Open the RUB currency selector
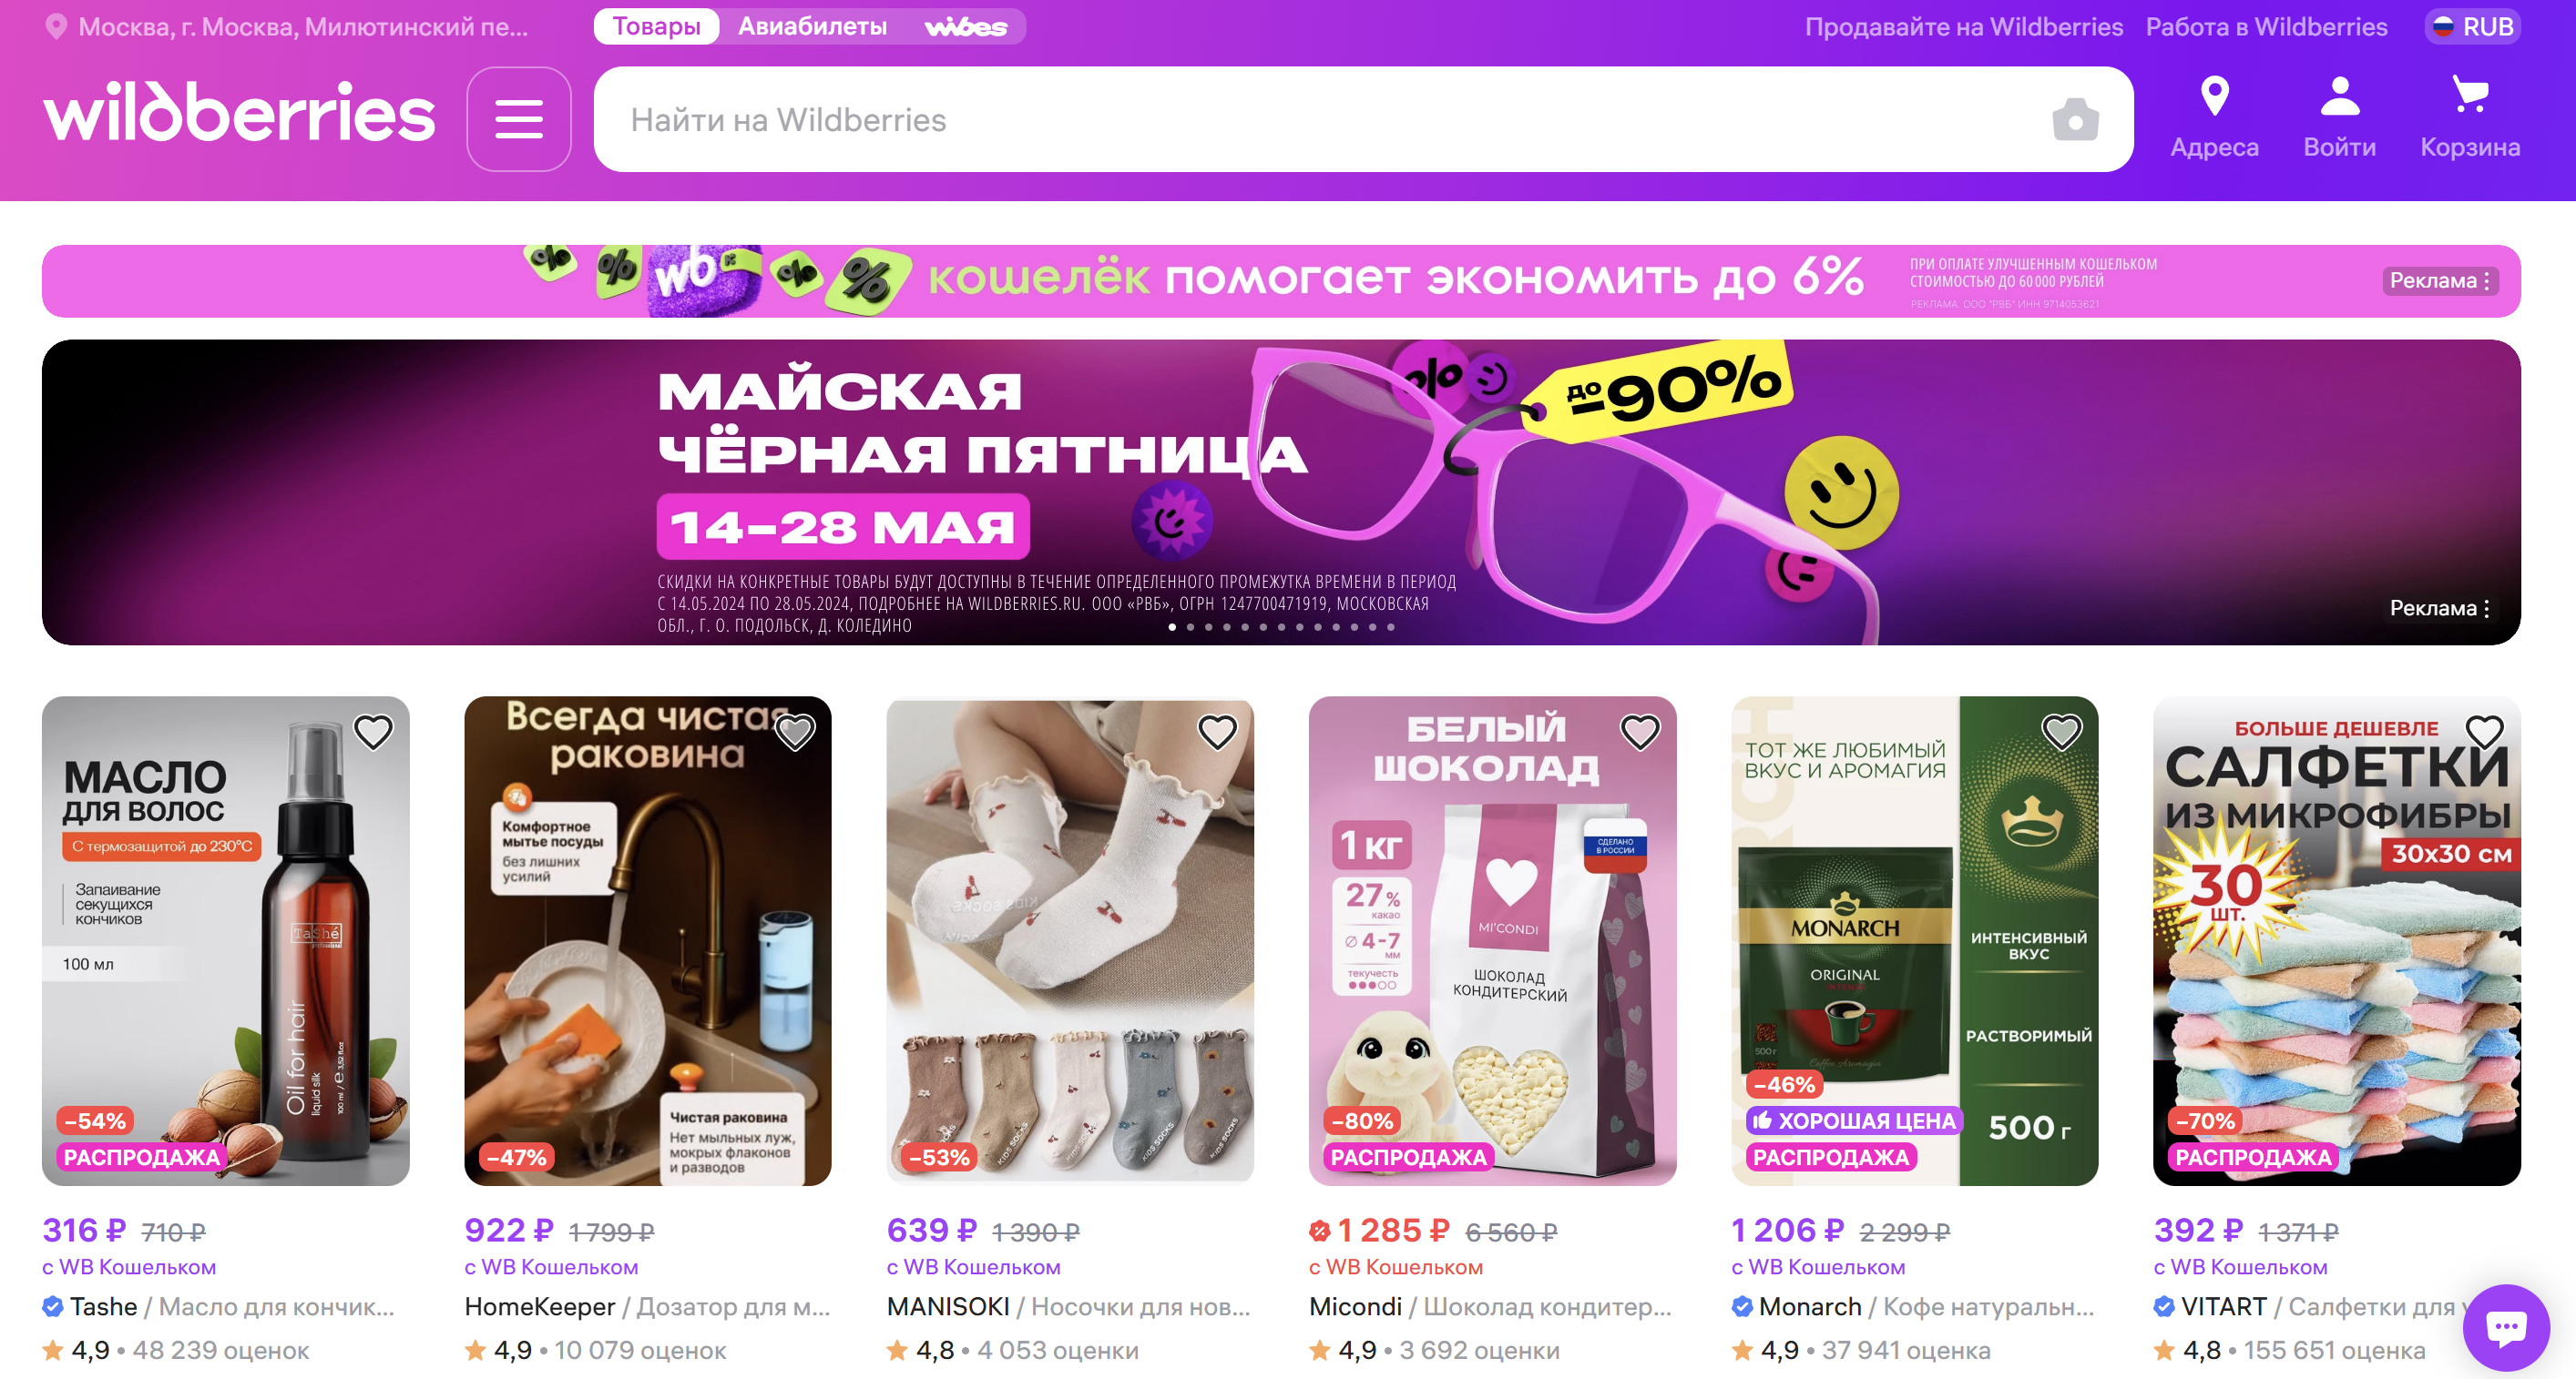This screenshot has height=1379, width=2576. (2472, 27)
